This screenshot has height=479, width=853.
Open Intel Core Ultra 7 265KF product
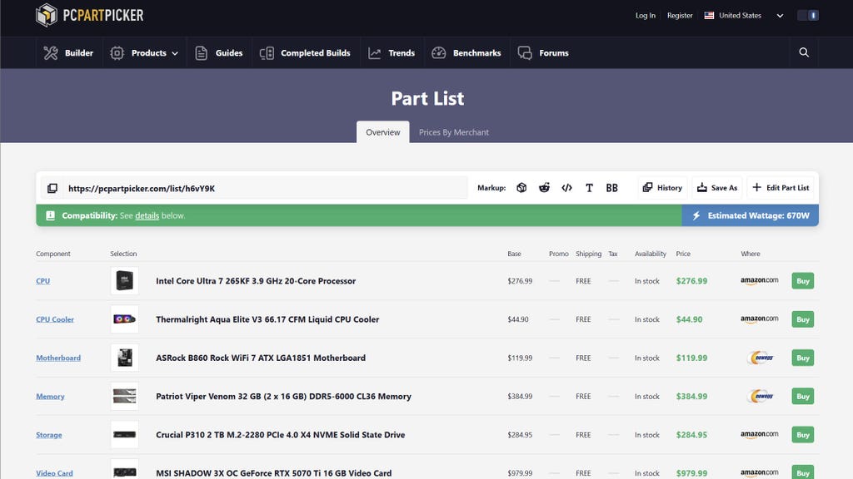[256, 281]
